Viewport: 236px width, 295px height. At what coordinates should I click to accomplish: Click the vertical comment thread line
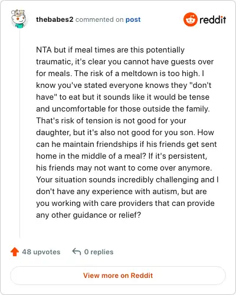click(19, 133)
